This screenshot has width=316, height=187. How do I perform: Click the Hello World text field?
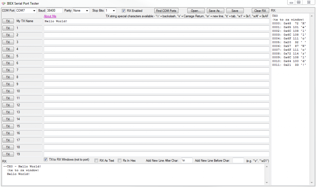click(154, 21)
